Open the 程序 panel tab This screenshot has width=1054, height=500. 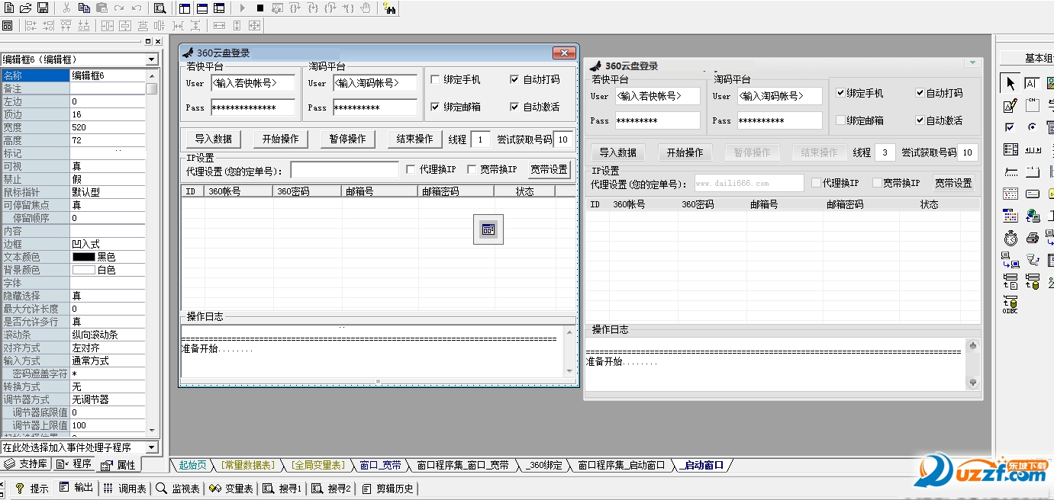73,464
